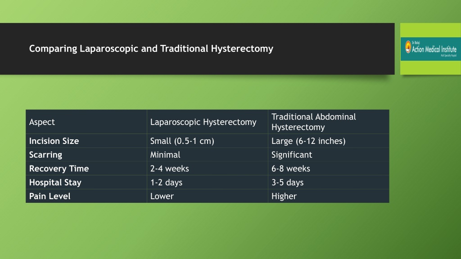This screenshot has width=461, height=259.
Task: Click the Action Medical Institute logo
Action: click(x=430, y=49)
